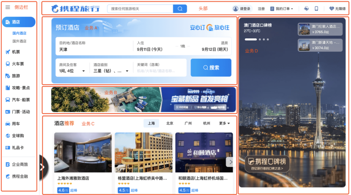Open 携程金融 finance section
The height and width of the screenshot is (195, 351).
point(17,176)
